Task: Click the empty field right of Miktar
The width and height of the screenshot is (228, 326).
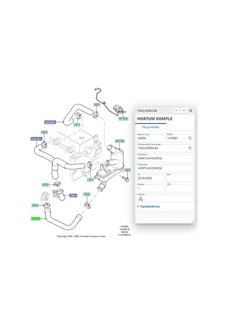Action: (x=179, y=188)
